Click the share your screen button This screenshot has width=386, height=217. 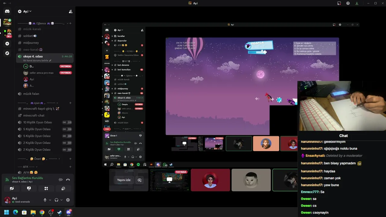pyautogui.click(x=29, y=188)
